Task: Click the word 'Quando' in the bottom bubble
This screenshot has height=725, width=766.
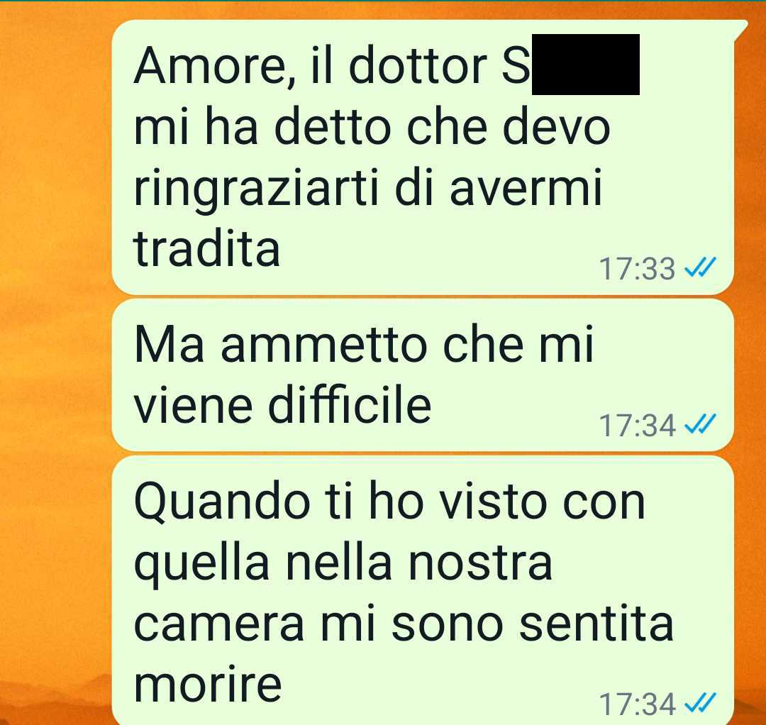Action: (x=222, y=503)
